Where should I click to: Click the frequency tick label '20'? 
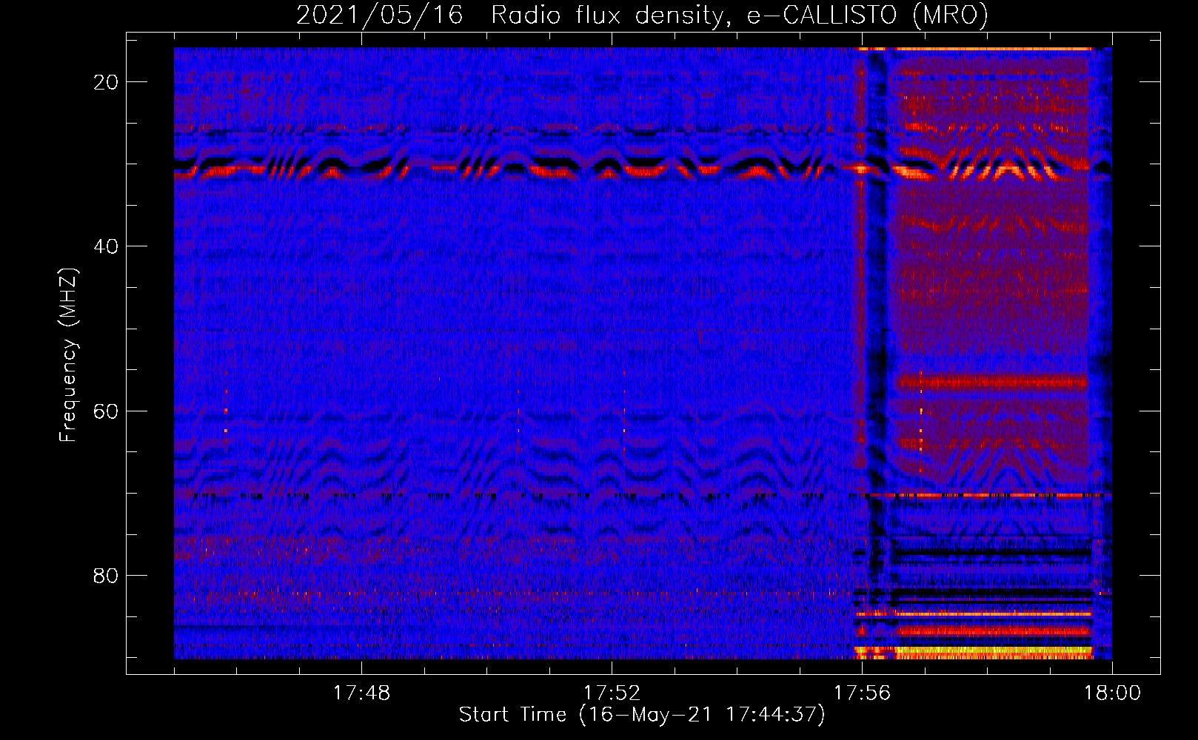click(x=106, y=82)
